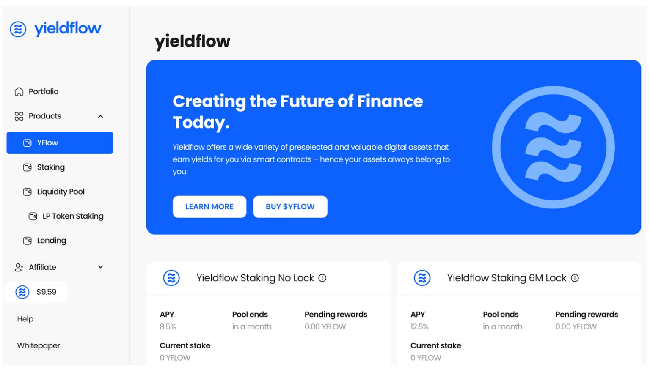Click the Affiliate person icon

click(19, 267)
